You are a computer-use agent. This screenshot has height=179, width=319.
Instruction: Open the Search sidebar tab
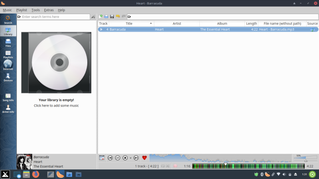tap(8, 19)
